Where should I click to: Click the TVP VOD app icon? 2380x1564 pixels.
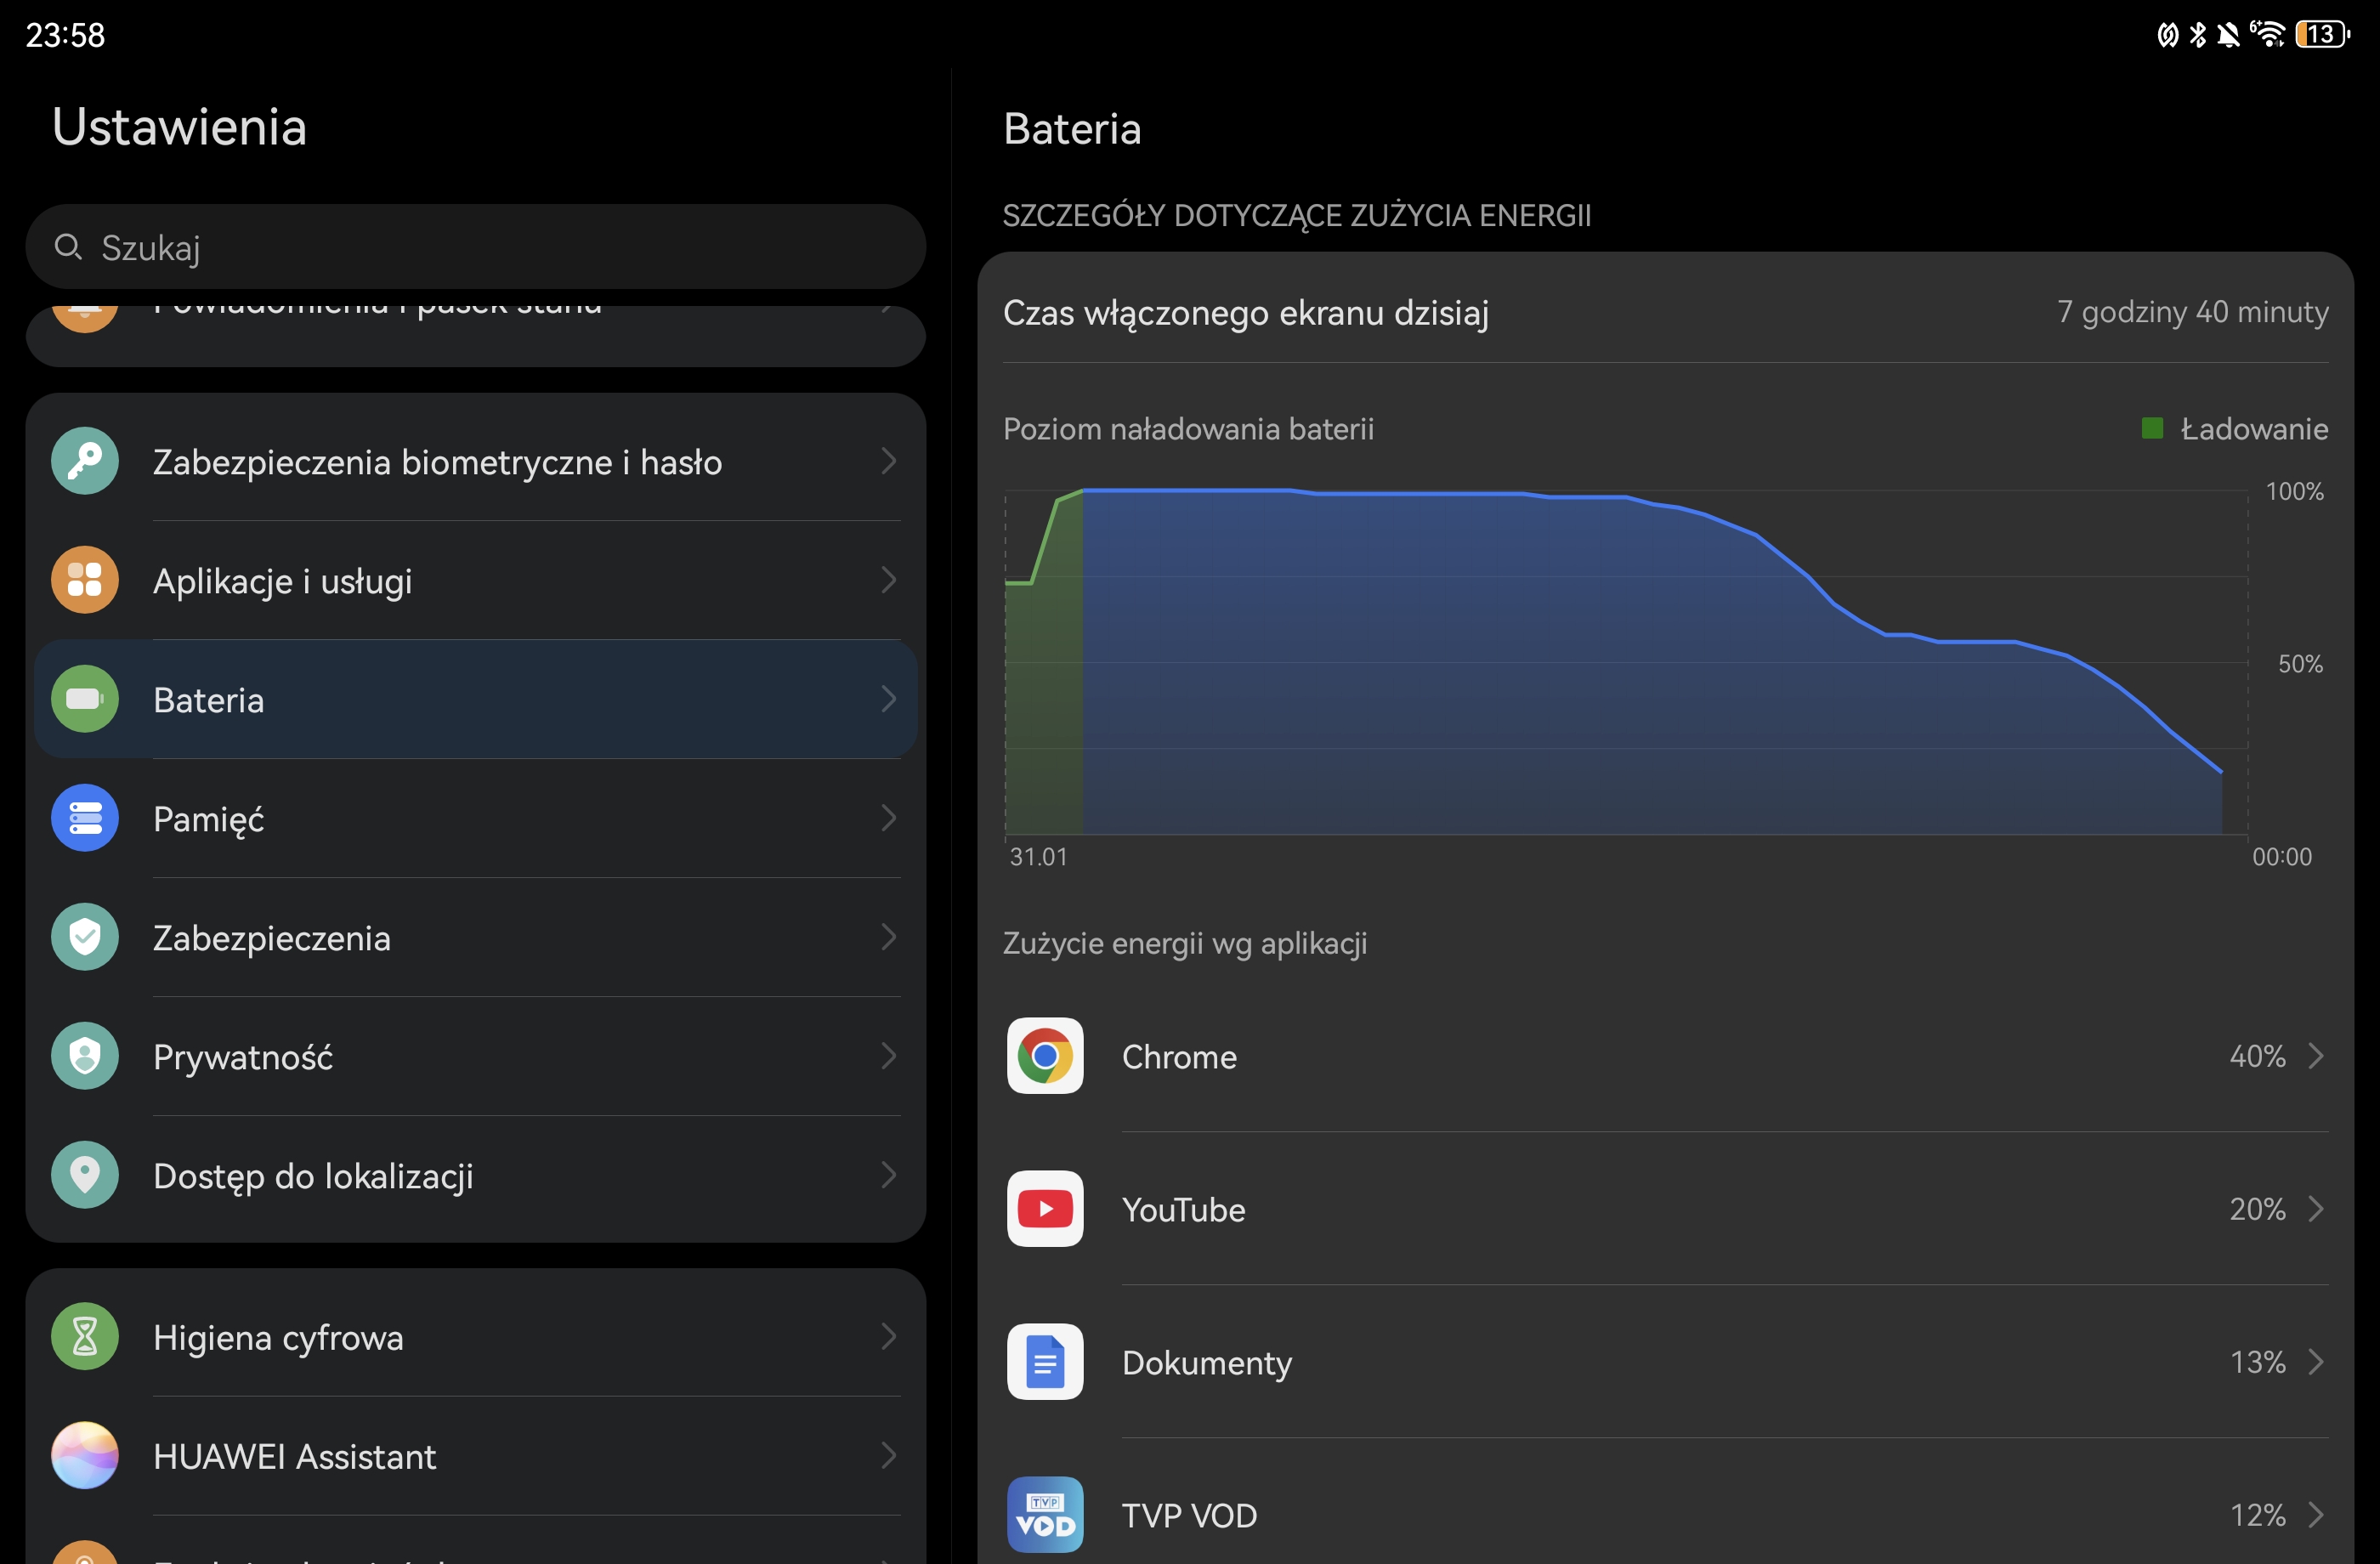(x=1044, y=1514)
